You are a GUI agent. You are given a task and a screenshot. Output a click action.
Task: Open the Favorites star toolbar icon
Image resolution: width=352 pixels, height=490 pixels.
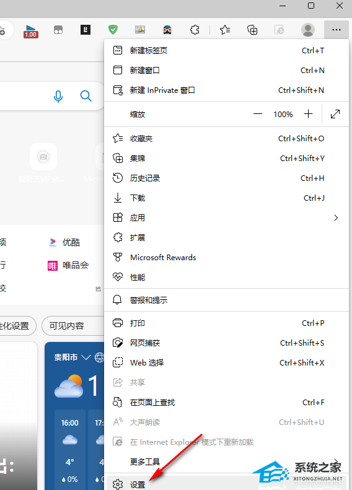225,30
